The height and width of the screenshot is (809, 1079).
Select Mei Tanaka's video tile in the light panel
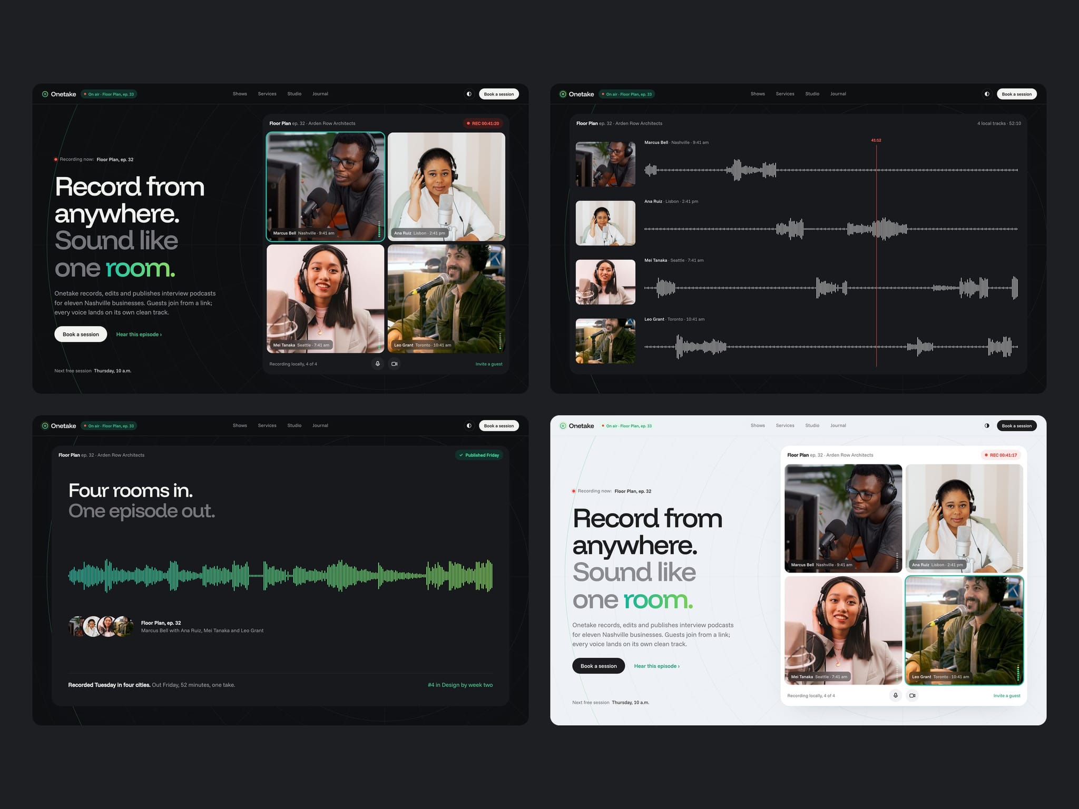(x=843, y=630)
